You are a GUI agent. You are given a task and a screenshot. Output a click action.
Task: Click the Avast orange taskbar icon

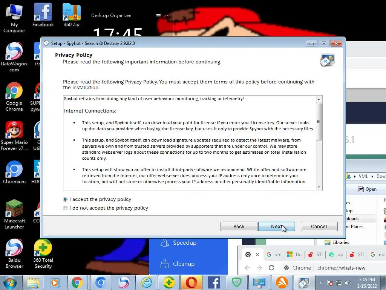tap(282, 282)
